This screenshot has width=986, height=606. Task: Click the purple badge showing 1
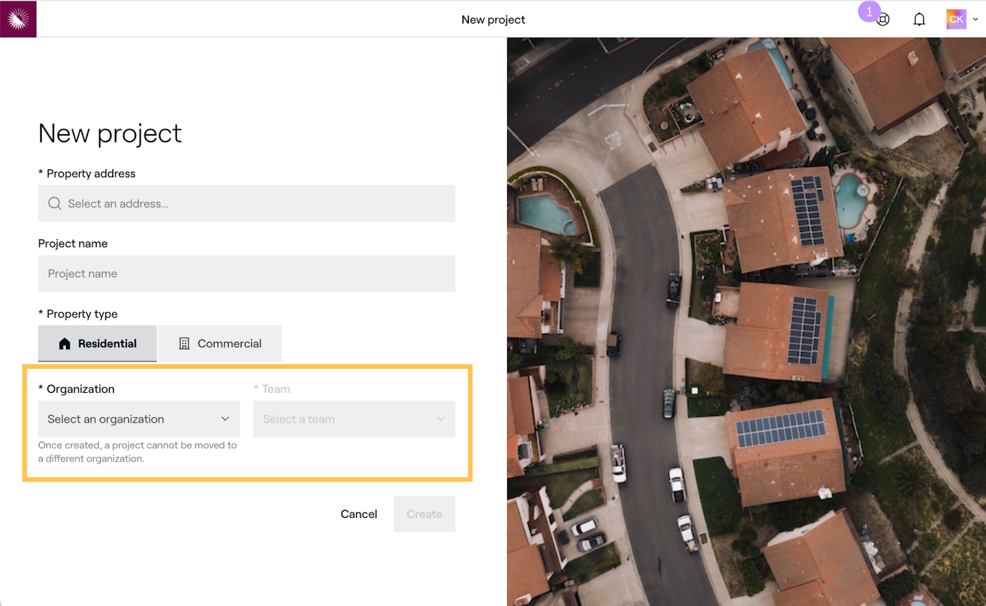point(869,12)
